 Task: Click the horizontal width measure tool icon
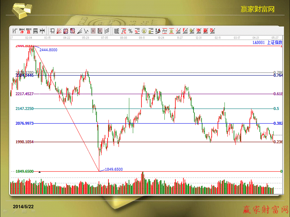(x=43, y=31)
